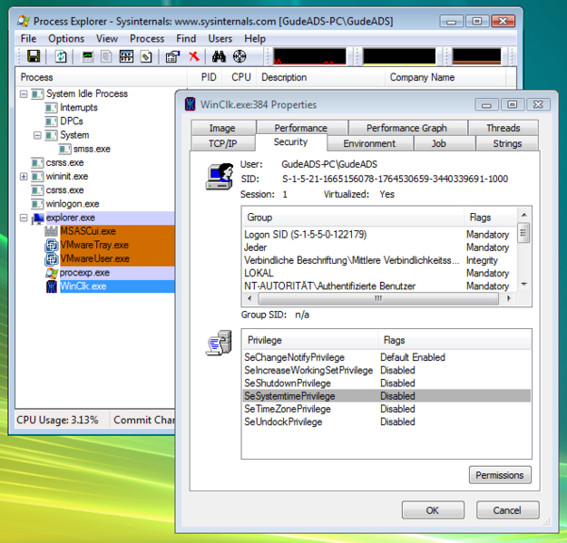Select the csrss.exe row below smss.exe
This screenshot has width=567, height=543.
click(x=64, y=162)
